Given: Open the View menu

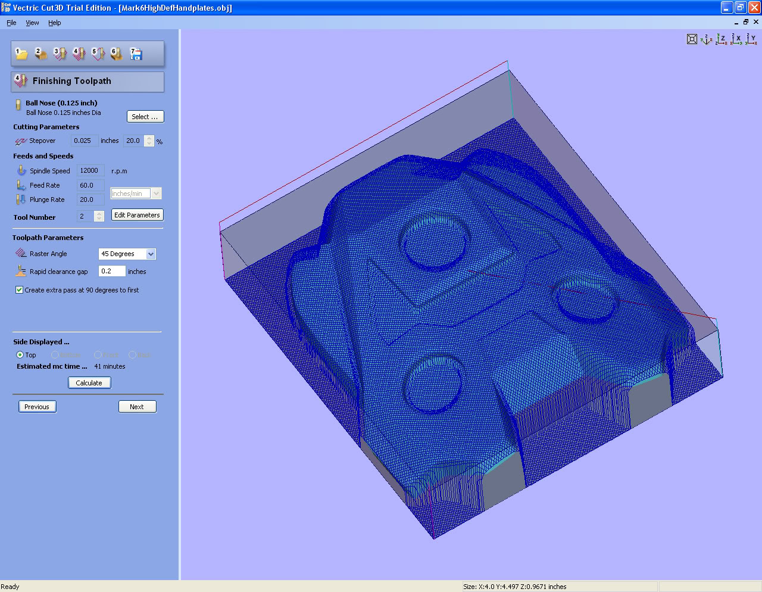Looking at the screenshot, I should pos(32,23).
